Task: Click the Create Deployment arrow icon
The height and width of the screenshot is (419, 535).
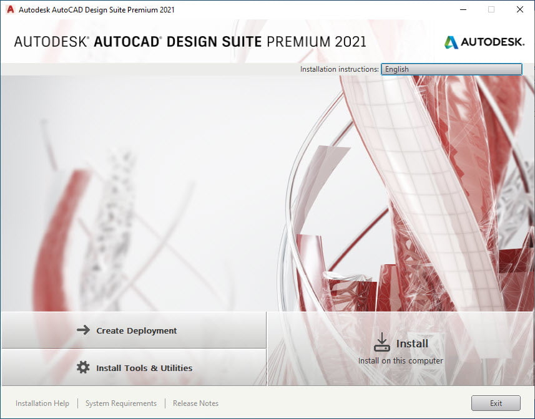Action: (x=83, y=330)
